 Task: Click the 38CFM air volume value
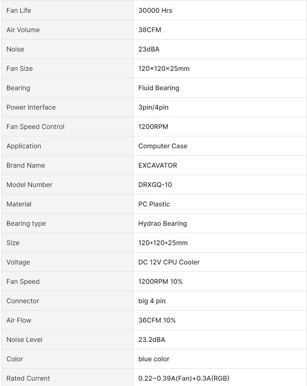[x=150, y=30]
